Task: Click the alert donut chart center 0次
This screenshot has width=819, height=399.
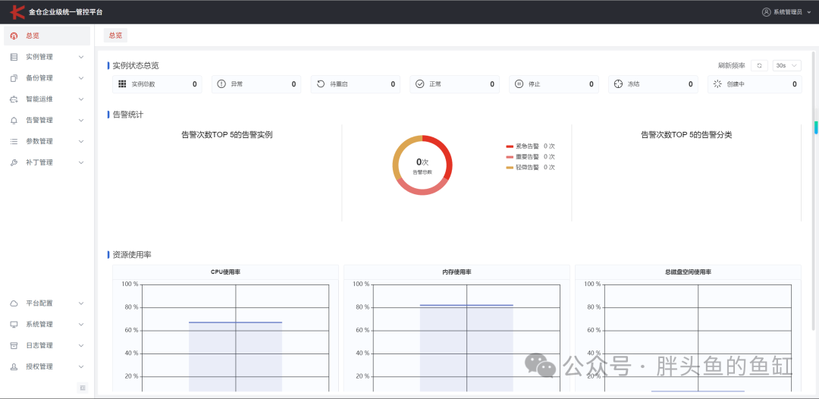Action: tap(422, 162)
